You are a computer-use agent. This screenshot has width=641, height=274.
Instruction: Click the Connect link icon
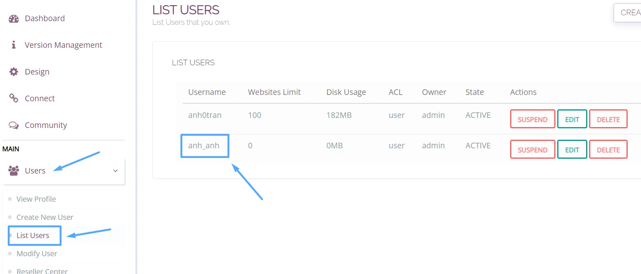(x=14, y=98)
